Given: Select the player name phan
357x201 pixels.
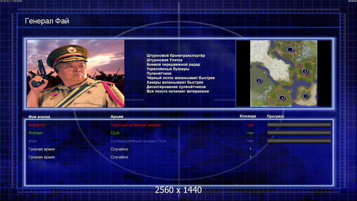Looking at the screenshot, I should tap(33, 141).
